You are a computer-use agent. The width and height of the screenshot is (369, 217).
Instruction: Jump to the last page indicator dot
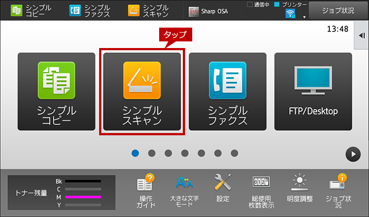point(235,153)
